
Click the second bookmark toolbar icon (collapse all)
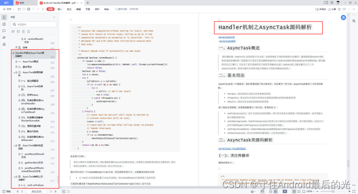18,31
